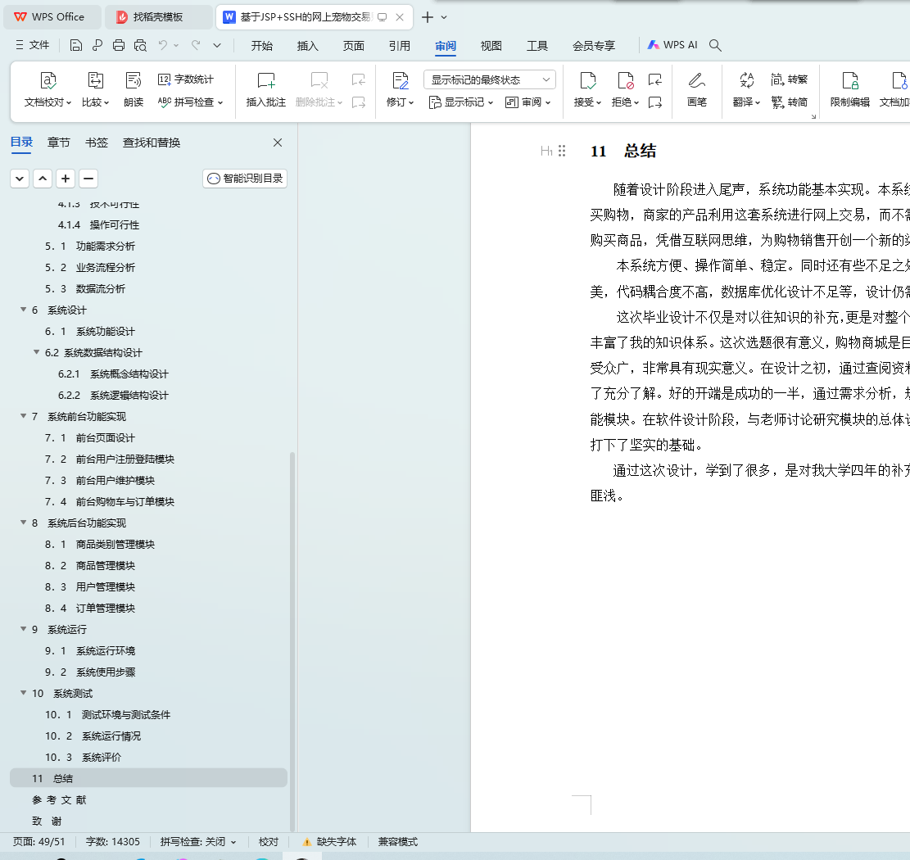Convert text with 转简
This screenshot has height=860, width=910.
pyautogui.click(x=790, y=102)
